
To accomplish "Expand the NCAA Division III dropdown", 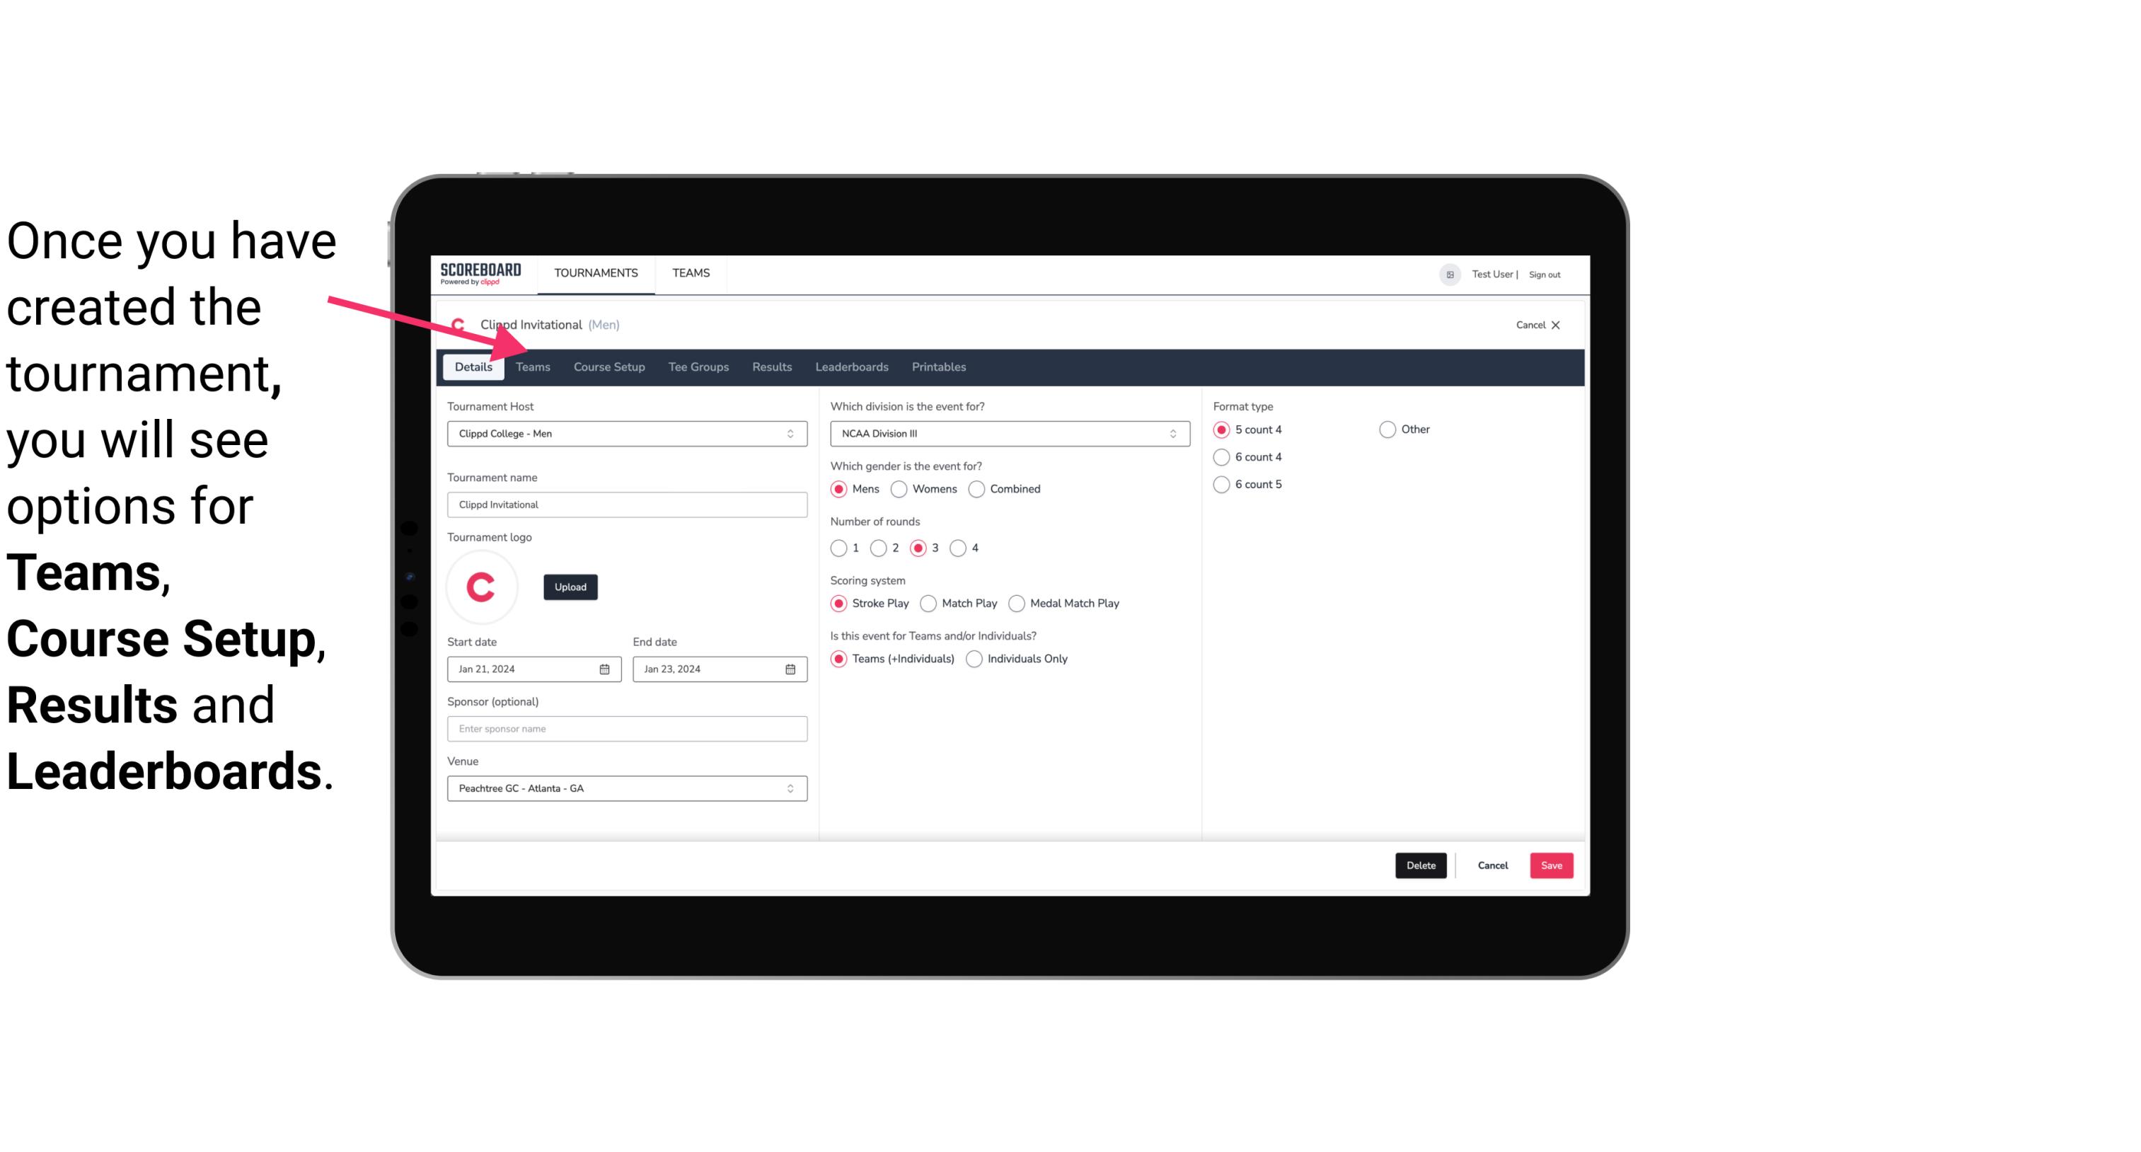I will (x=1170, y=433).
